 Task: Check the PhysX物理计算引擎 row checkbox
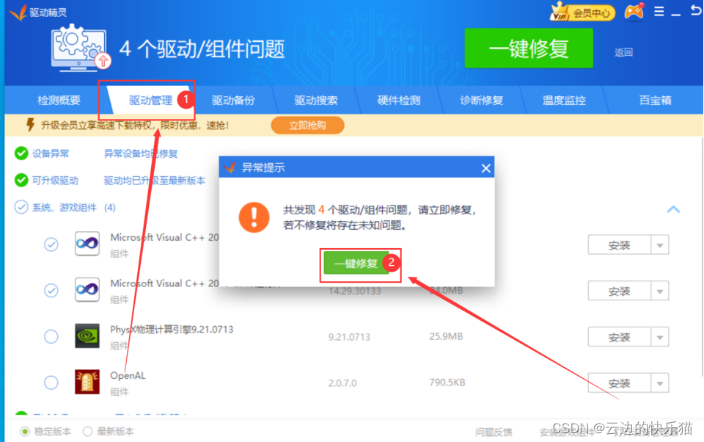(51, 336)
